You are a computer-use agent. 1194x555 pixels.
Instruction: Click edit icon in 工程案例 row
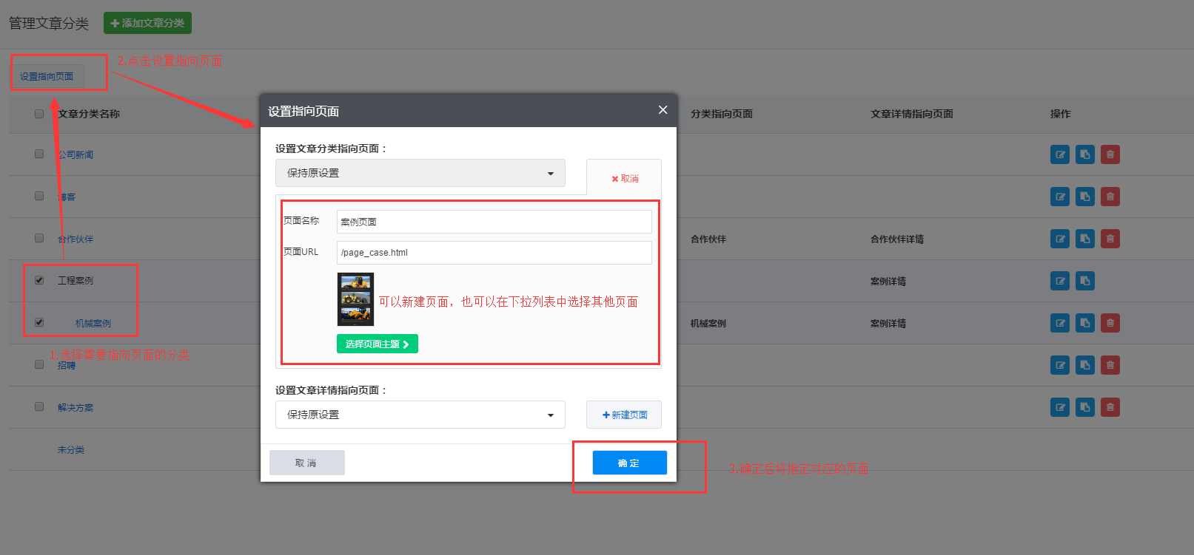(1060, 281)
